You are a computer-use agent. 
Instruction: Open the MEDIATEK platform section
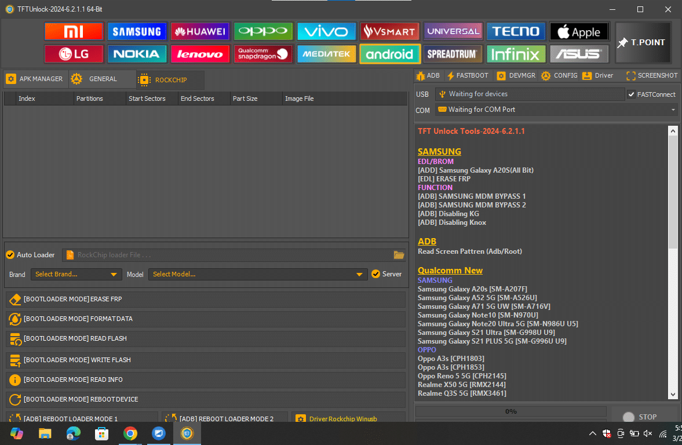click(x=326, y=54)
